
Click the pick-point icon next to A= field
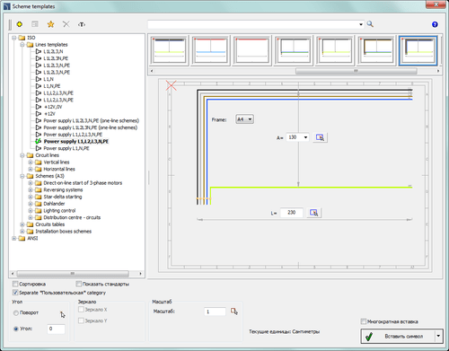320,137
